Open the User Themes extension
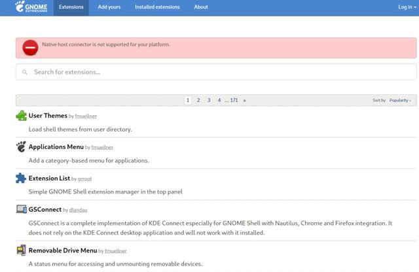419x272 pixels. [48, 116]
